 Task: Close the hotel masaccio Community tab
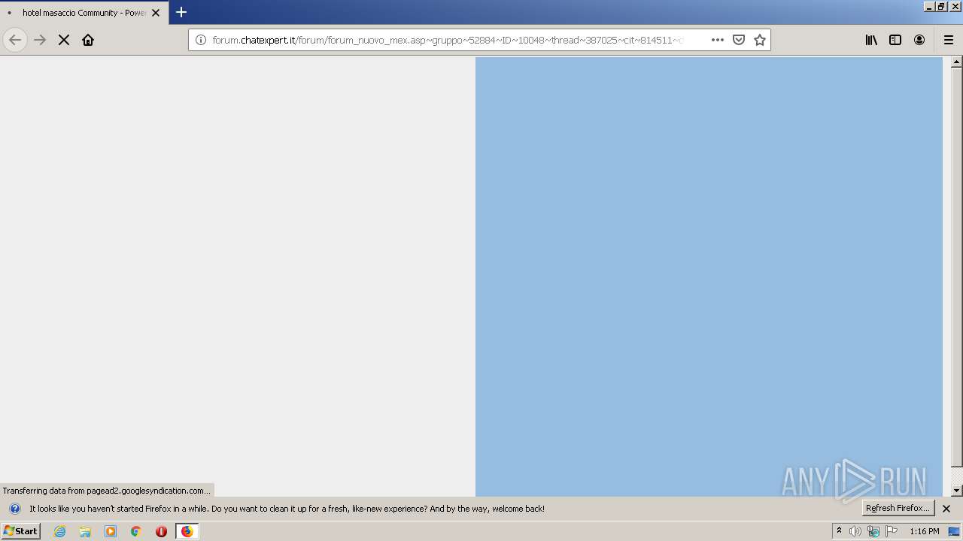156,13
